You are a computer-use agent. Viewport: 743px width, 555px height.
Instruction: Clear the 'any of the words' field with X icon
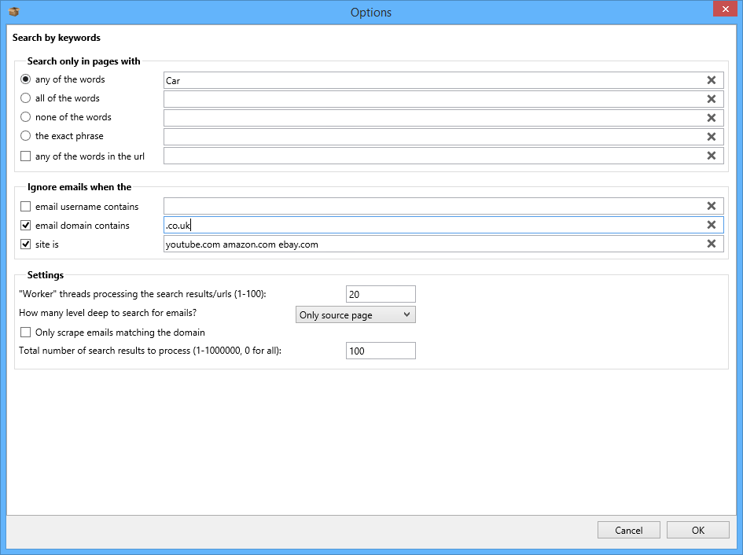(x=711, y=80)
